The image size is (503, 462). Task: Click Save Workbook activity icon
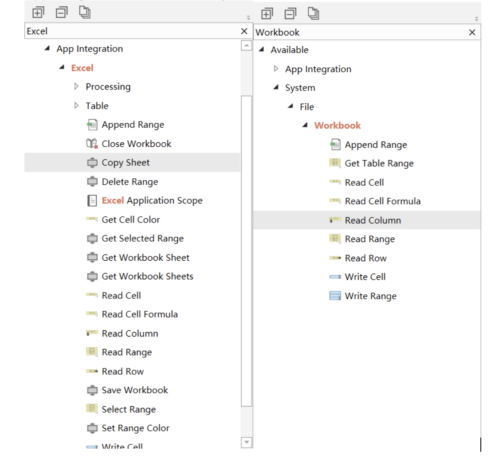(92, 390)
